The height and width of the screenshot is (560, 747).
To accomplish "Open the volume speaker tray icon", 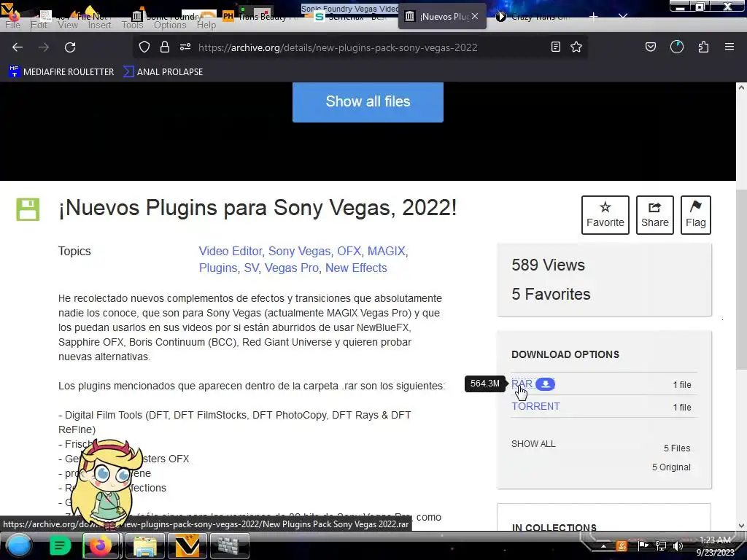I will tap(678, 545).
